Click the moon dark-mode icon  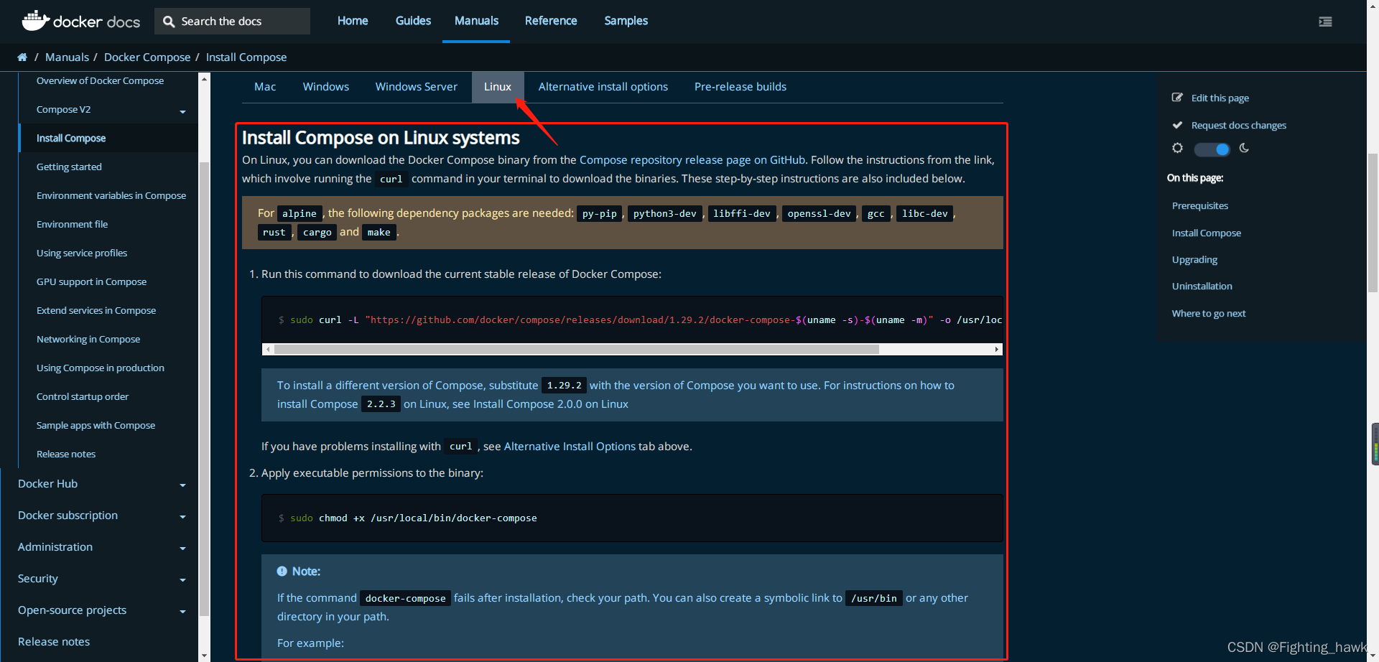(1244, 148)
